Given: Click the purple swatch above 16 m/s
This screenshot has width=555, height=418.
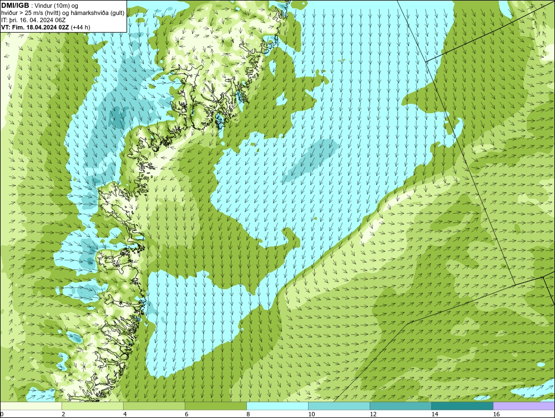Looking at the screenshot, I should click(524, 406).
